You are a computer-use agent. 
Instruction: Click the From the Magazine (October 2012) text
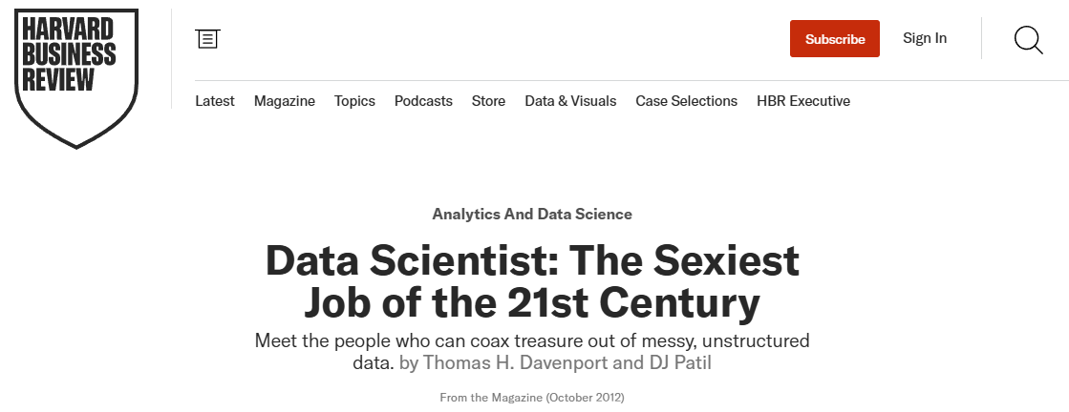click(532, 396)
